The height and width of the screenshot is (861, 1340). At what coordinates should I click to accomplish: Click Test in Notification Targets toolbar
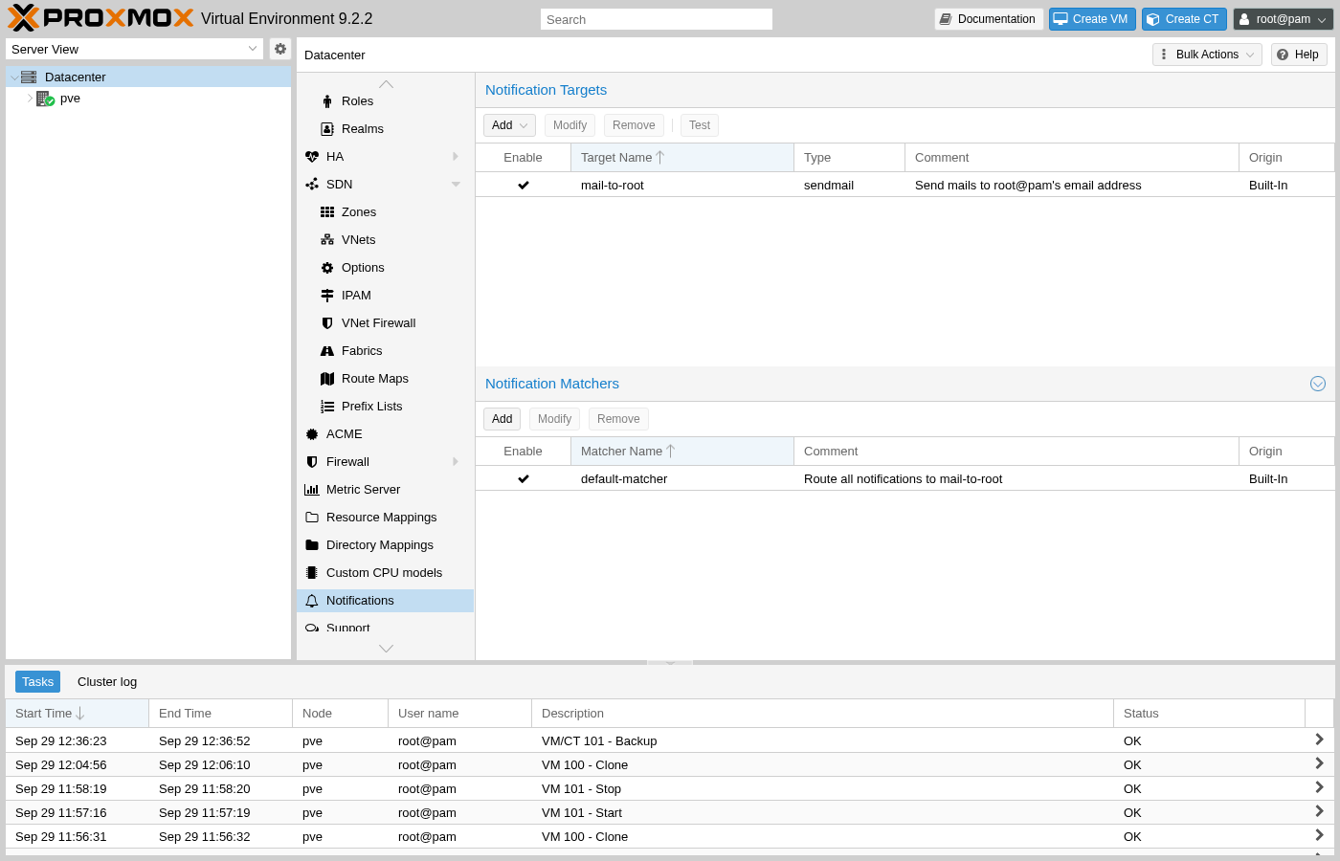700,125
